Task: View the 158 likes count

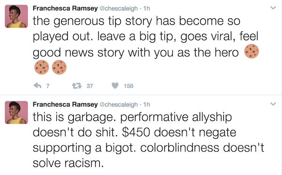Action: click(129, 86)
